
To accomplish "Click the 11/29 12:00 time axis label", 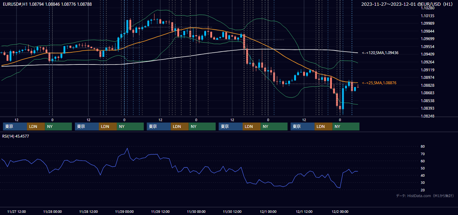I will pos(160,212).
